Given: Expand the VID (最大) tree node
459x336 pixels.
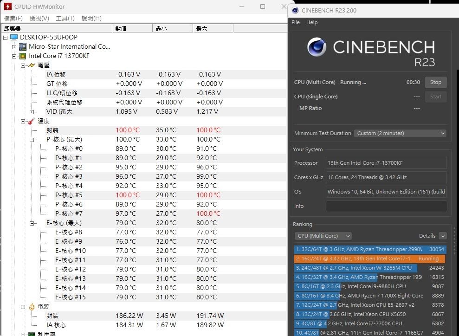Looking at the screenshot, I should 32,111.
